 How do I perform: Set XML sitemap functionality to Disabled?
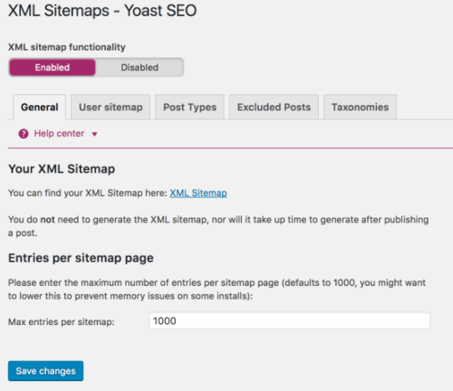[140, 67]
